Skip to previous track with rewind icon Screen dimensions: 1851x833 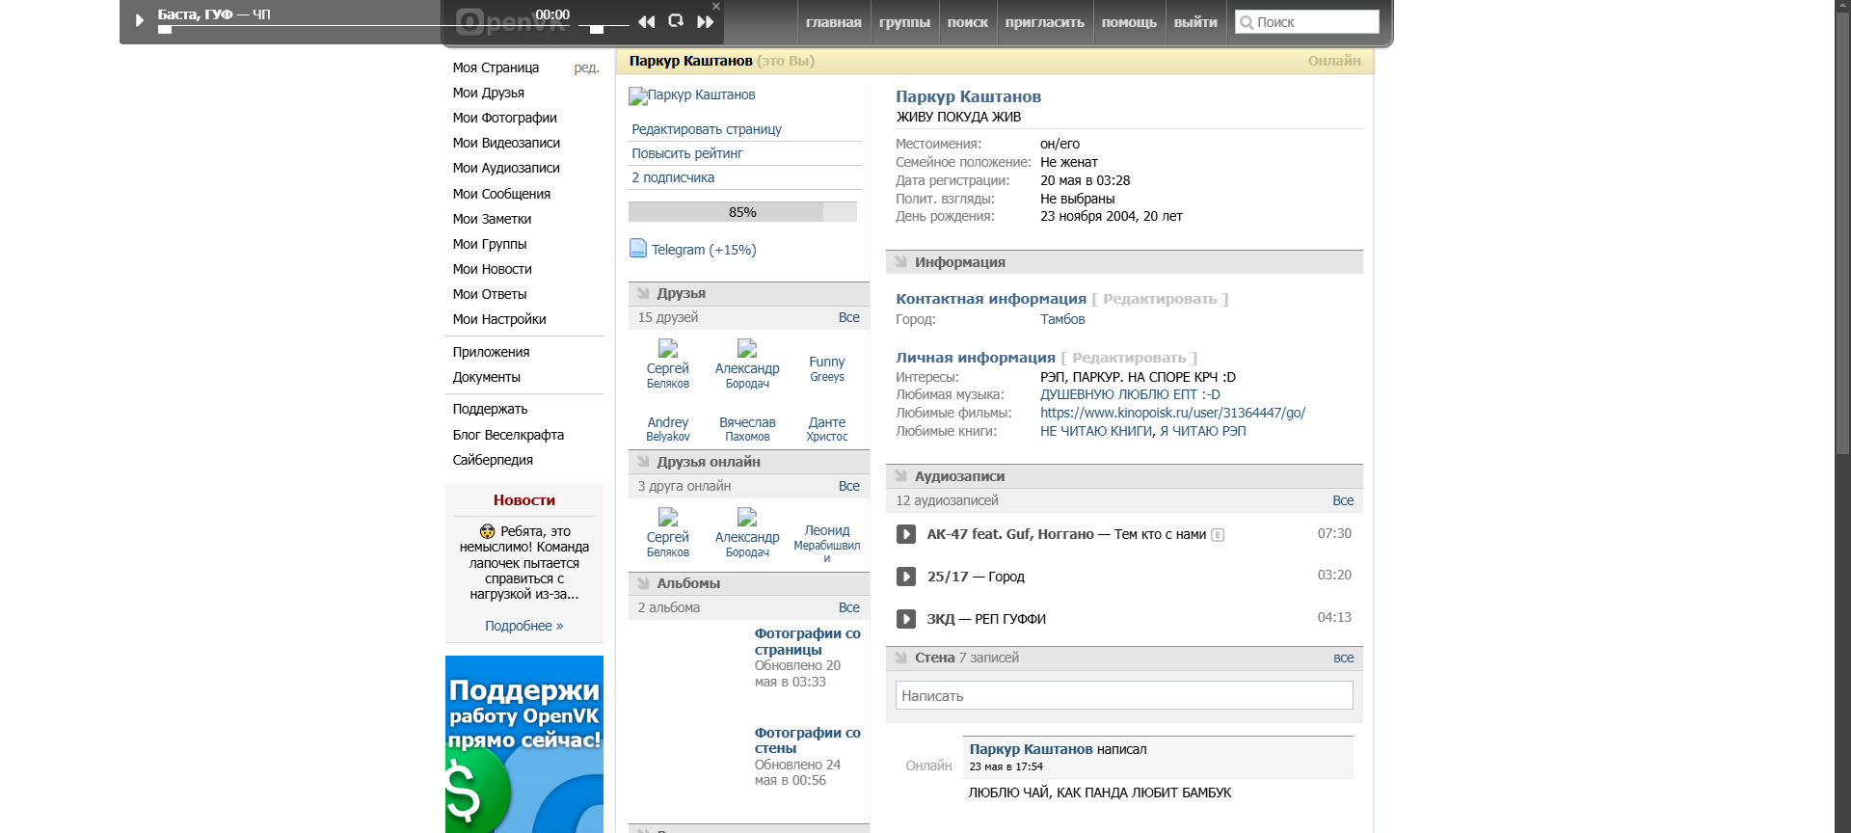646,21
